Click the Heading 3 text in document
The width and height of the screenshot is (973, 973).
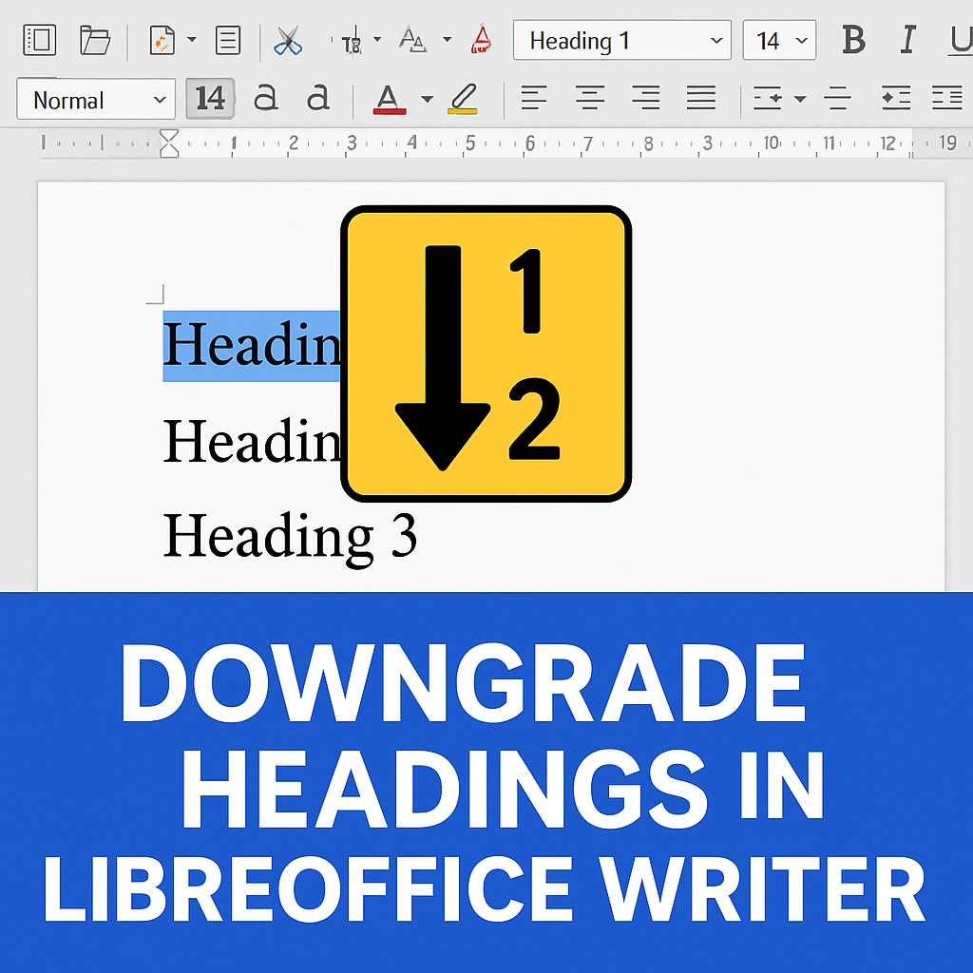290,535
